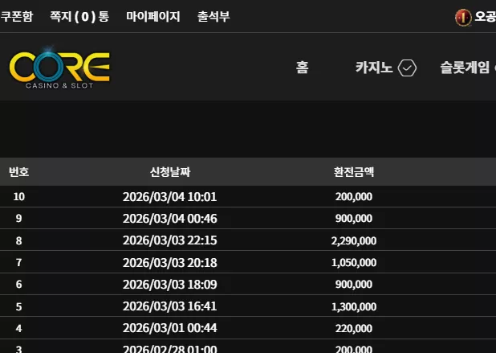Click the 2,290,000 amount entry
The width and height of the screenshot is (496, 353).
pyautogui.click(x=354, y=240)
